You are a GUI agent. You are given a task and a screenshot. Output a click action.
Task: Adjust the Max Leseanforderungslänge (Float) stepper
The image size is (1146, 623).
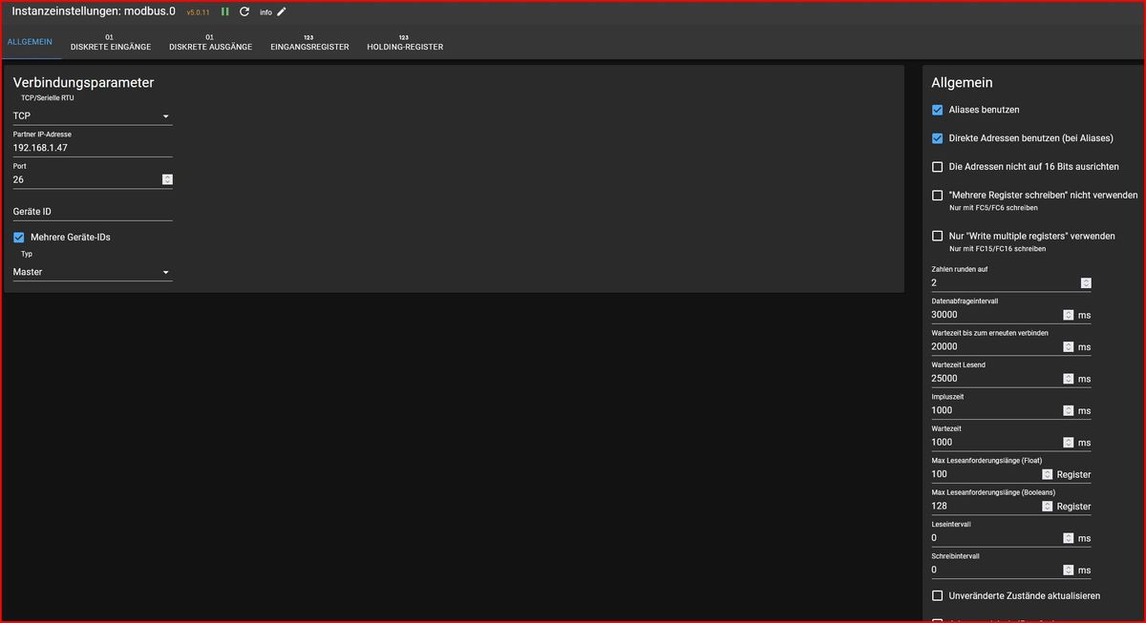[1048, 474]
